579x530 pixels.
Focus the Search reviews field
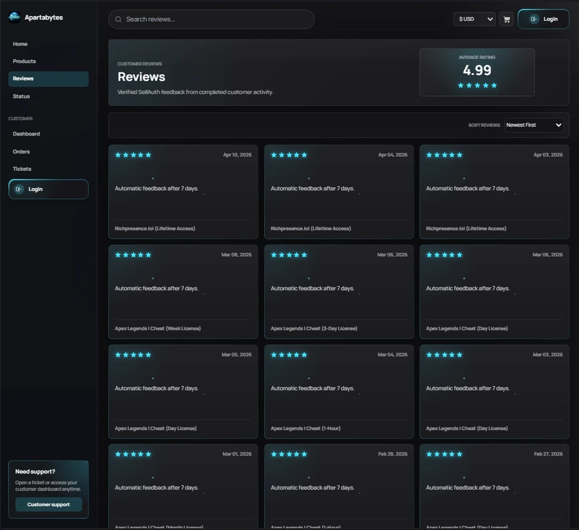[x=211, y=19]
